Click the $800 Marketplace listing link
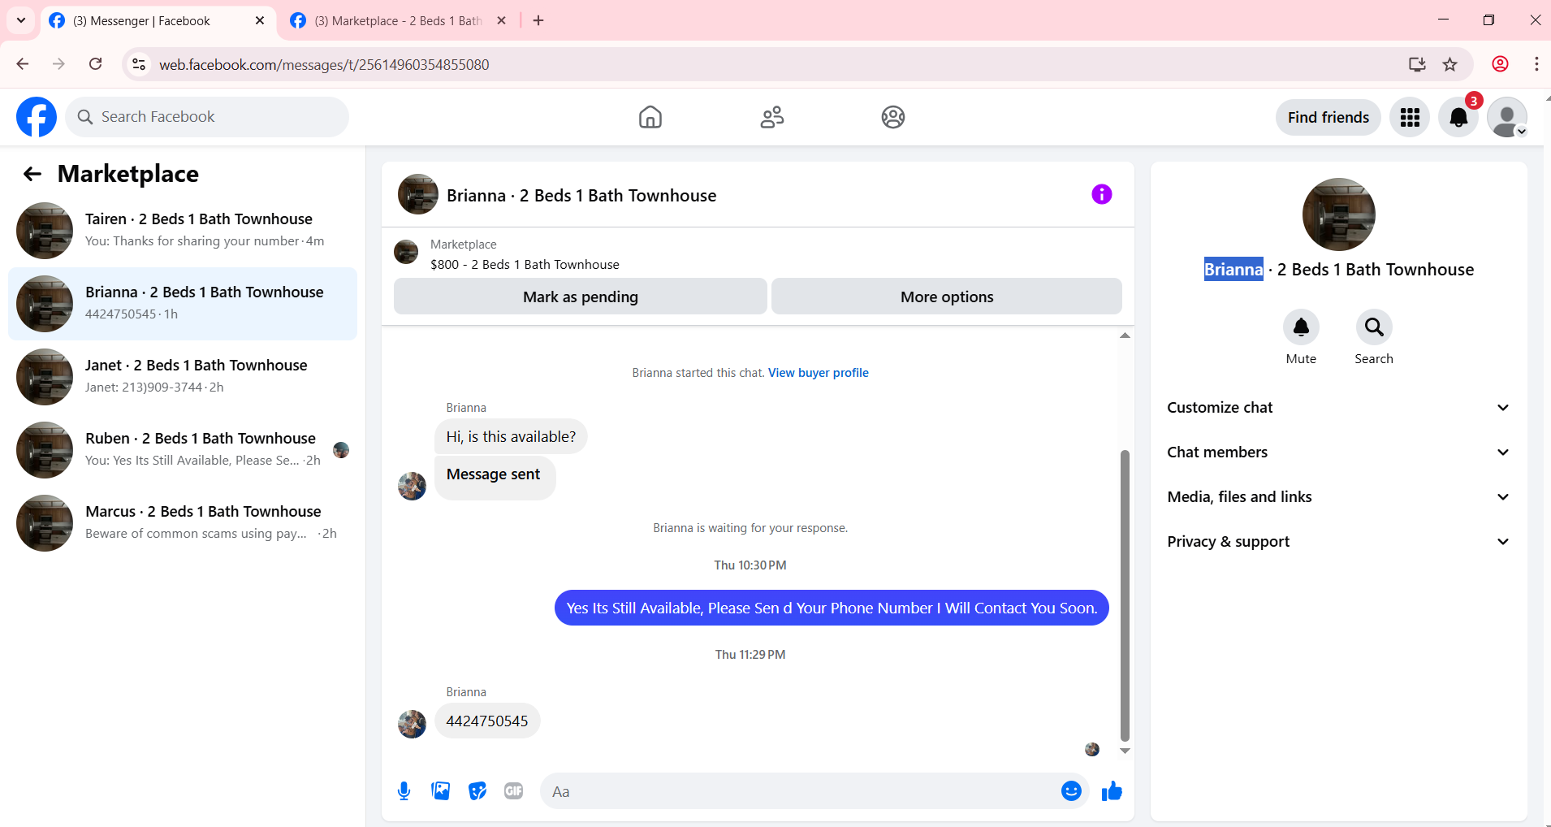Viewport: 1551px width, 827px height. point(525,265)
